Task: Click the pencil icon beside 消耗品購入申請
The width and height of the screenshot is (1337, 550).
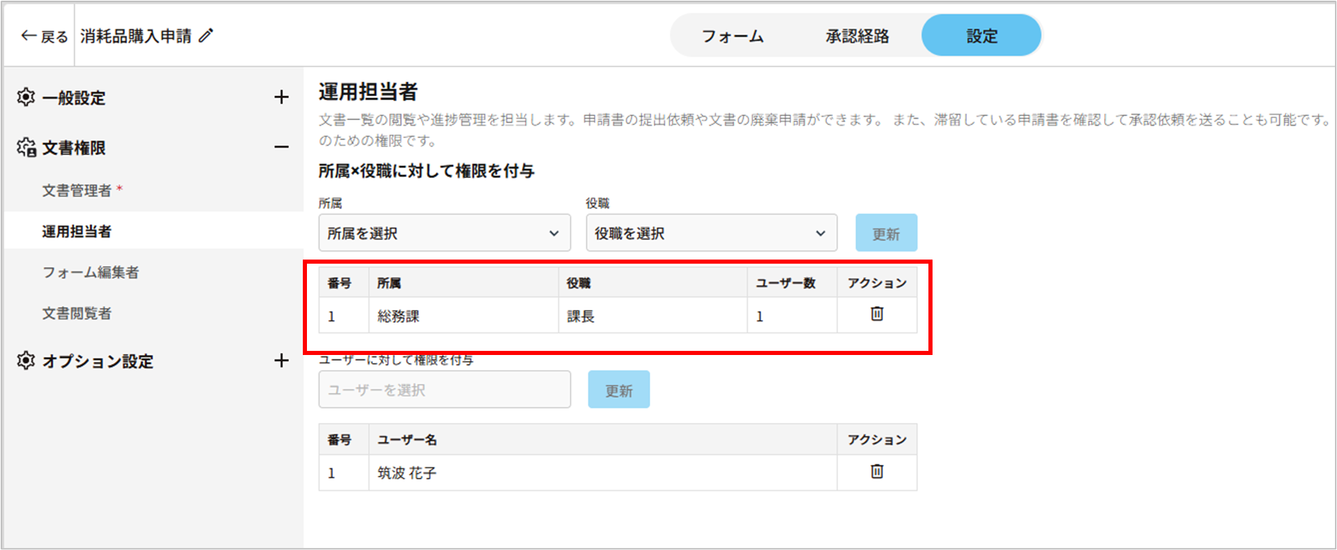Action: [206, 36]
